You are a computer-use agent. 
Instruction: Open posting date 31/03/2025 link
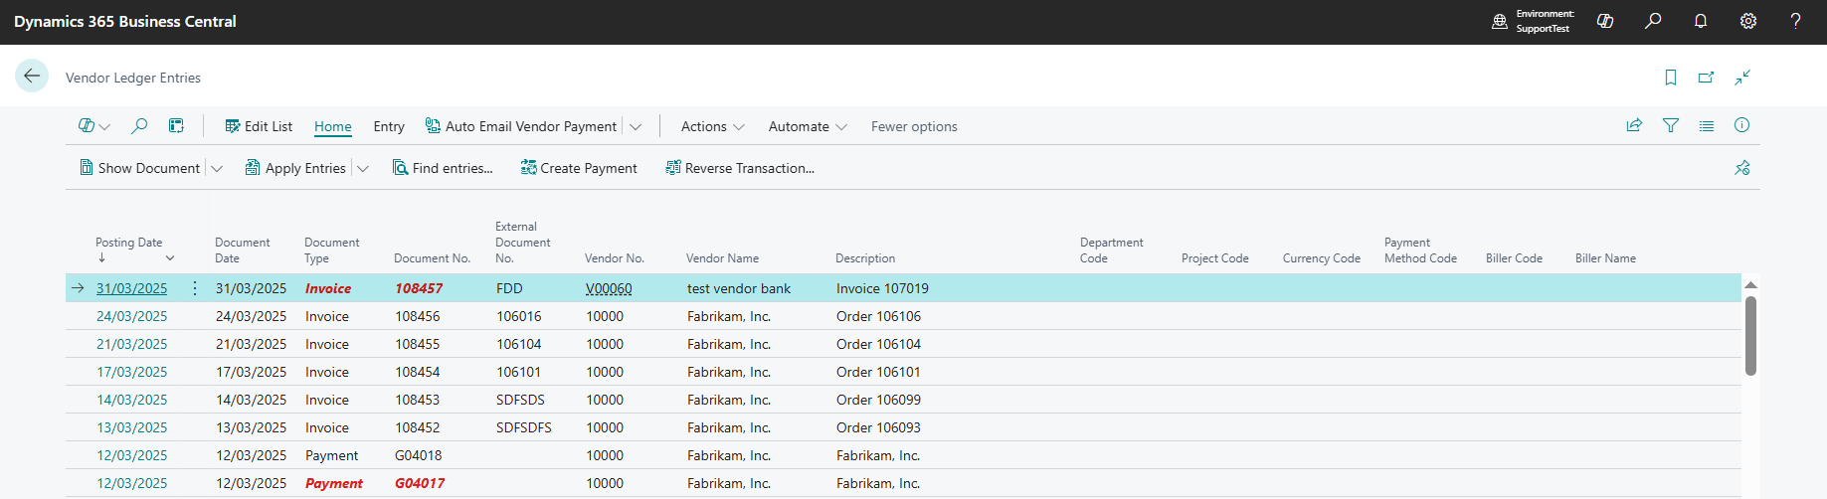(131, 288)
